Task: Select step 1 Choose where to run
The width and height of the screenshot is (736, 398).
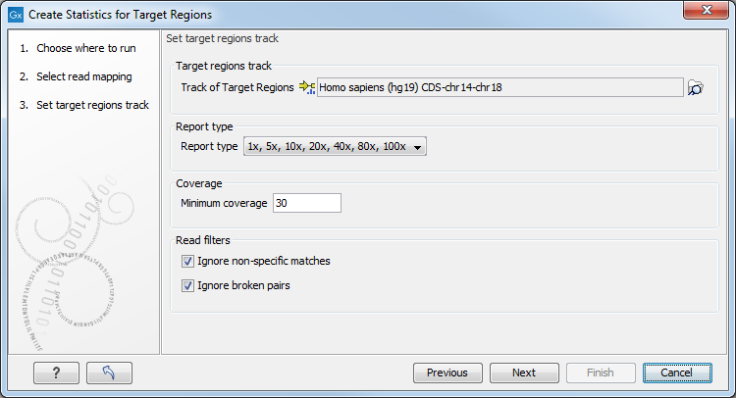Action: tap(78, 48)
